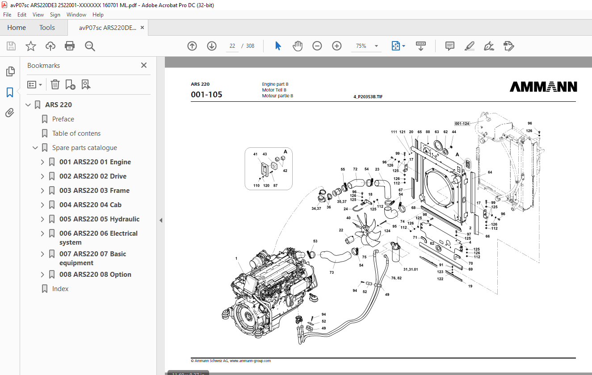This screenshot has width=592, height=375.
Task: Find the current bookmark
Action: coord(86,84)
